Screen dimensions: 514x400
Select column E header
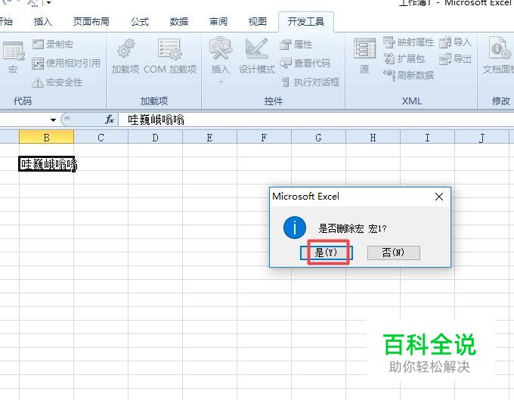pyautogui.click(x=210, y=138)
